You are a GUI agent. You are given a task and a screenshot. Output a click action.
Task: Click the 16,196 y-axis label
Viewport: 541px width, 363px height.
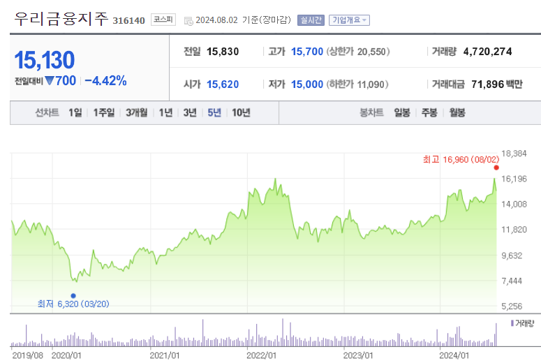(x=514, y=179)
